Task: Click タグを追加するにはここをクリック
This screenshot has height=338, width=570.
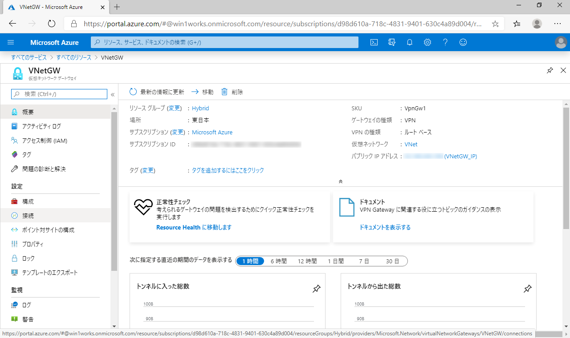Action: click(x=228, y=170)
